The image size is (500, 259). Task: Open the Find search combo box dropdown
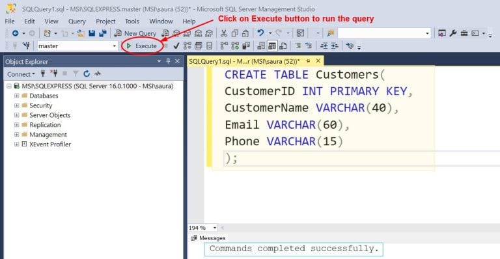click(x=427, y=33)
